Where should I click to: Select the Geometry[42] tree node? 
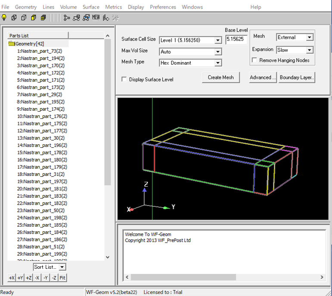pyautogui.click(x=30, y=44)
